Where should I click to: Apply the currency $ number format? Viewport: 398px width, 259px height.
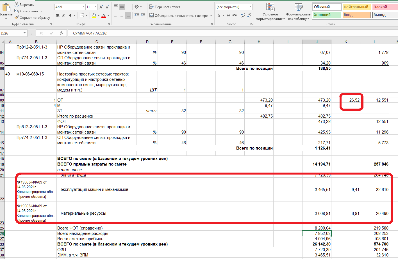[219, 15]
